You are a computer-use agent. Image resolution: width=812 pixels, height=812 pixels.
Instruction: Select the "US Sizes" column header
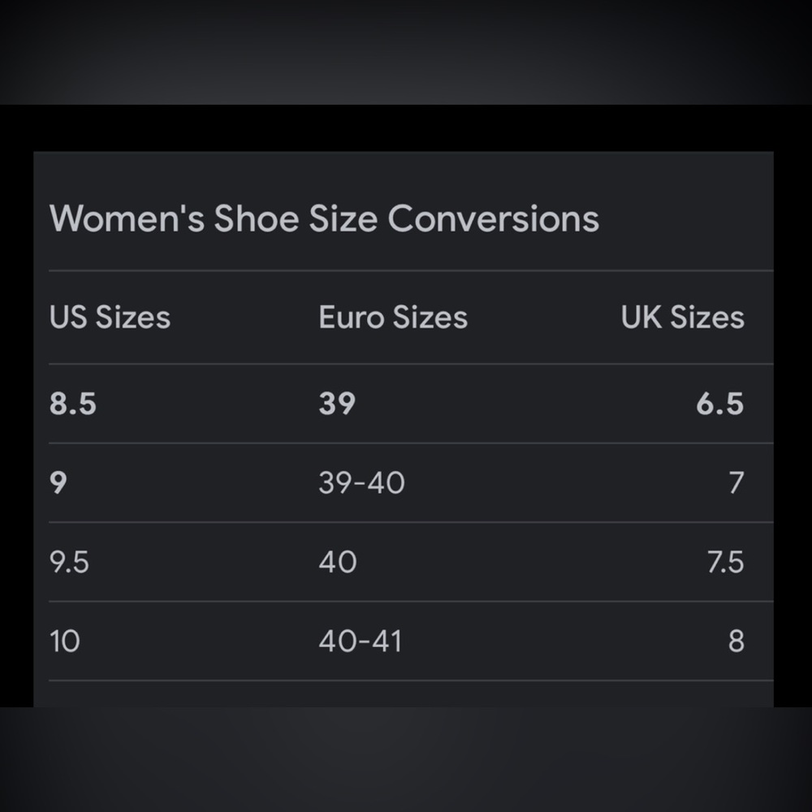(110, 317)
